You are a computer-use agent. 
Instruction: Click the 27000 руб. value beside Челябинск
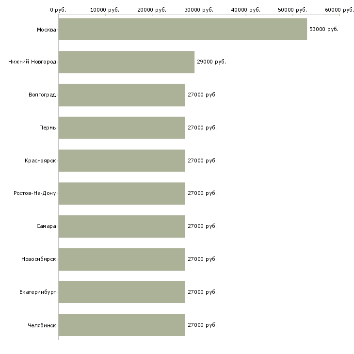click(202, 325)
